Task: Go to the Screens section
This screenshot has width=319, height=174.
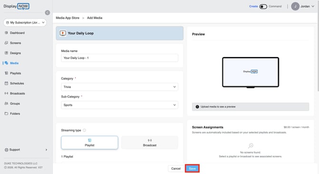Action: 15,43
